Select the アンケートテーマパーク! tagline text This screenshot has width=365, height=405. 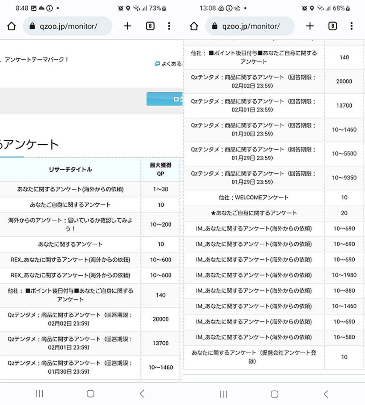tap(36, 60)
